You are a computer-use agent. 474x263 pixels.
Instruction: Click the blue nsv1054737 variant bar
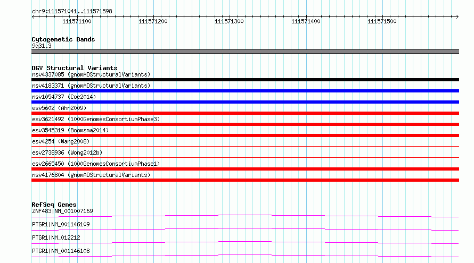tap(245, 102)
